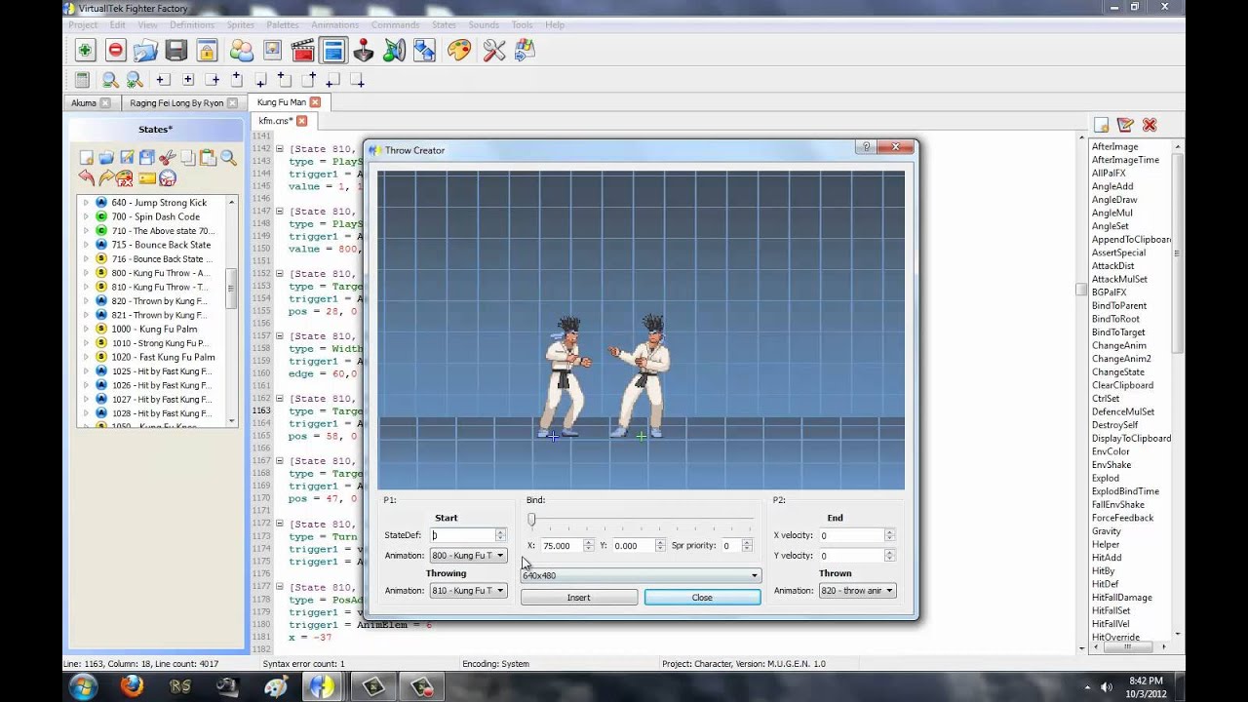1248x702 pixels.
Task: Select the kfm.cns* file tab
Action: 275,121
